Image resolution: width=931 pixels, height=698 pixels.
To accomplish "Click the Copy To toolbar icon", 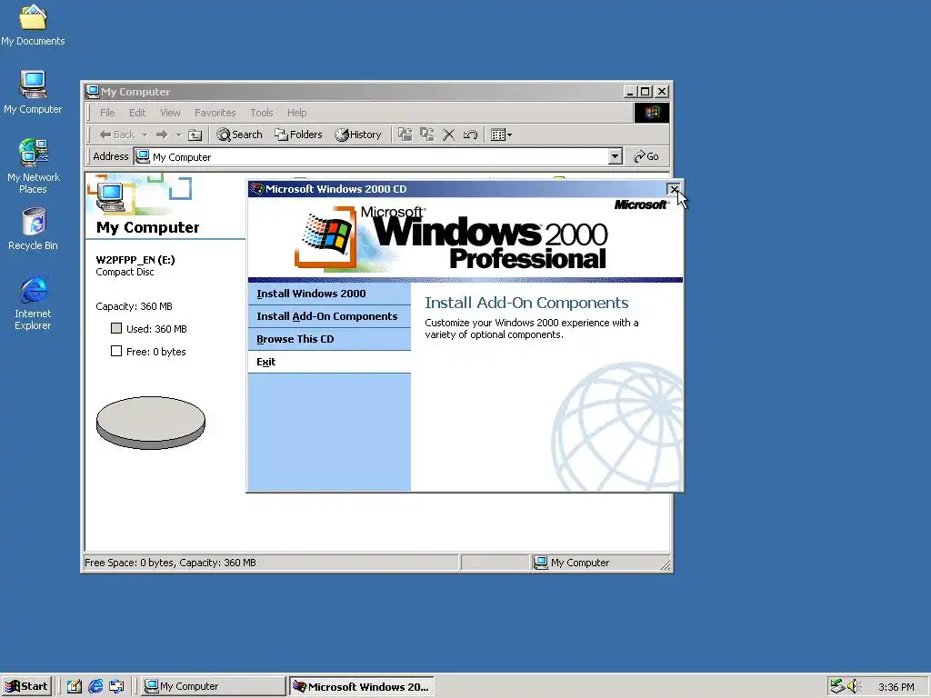I will click(x=427, y=135).
